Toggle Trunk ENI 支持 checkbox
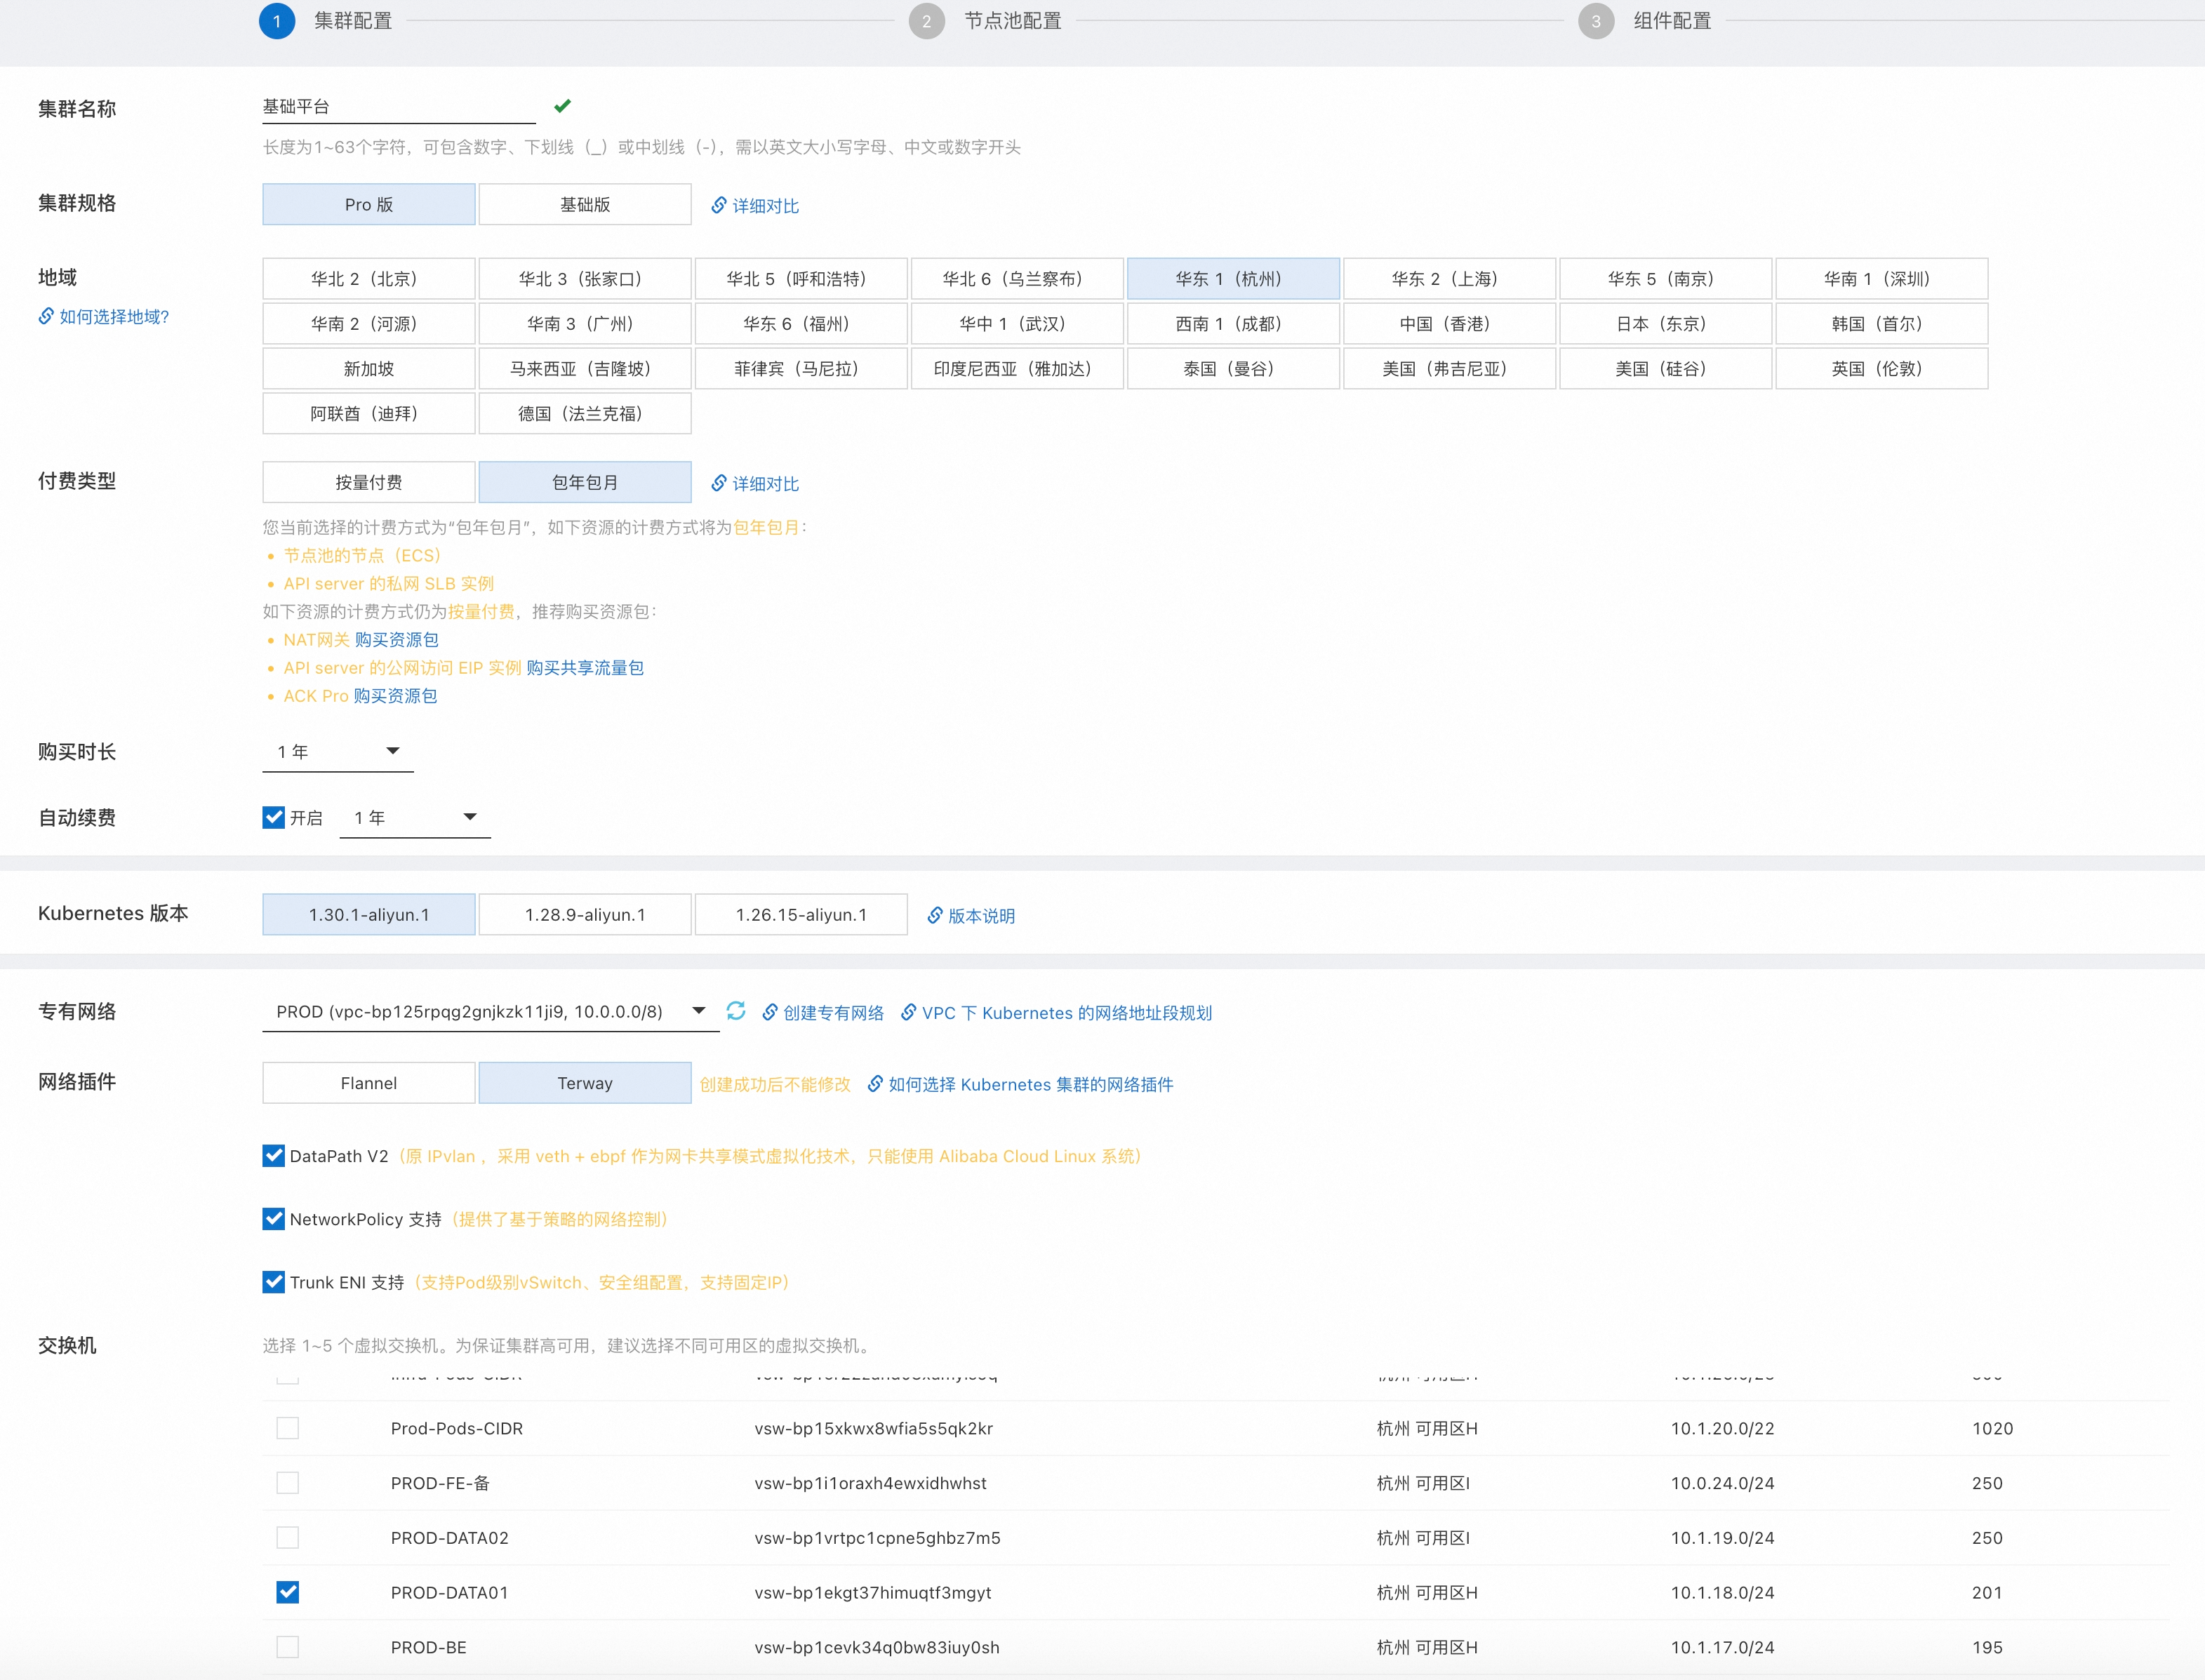The image size is (2205, 1680). tap(273, 1282)
